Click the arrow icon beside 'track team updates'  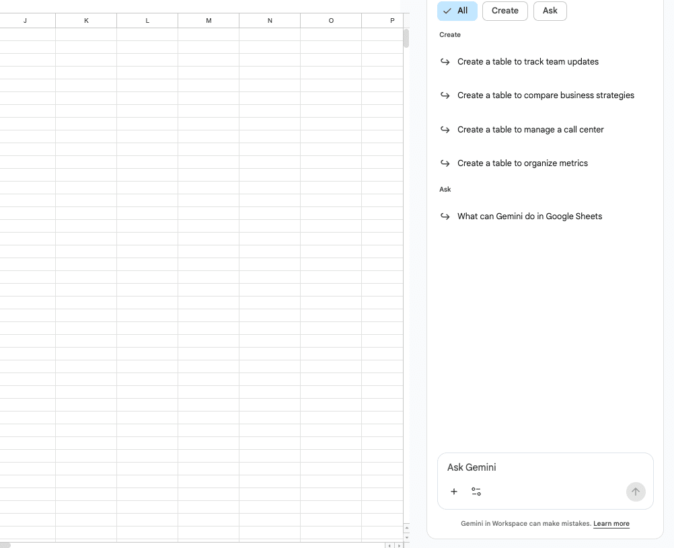coord(445,62)
